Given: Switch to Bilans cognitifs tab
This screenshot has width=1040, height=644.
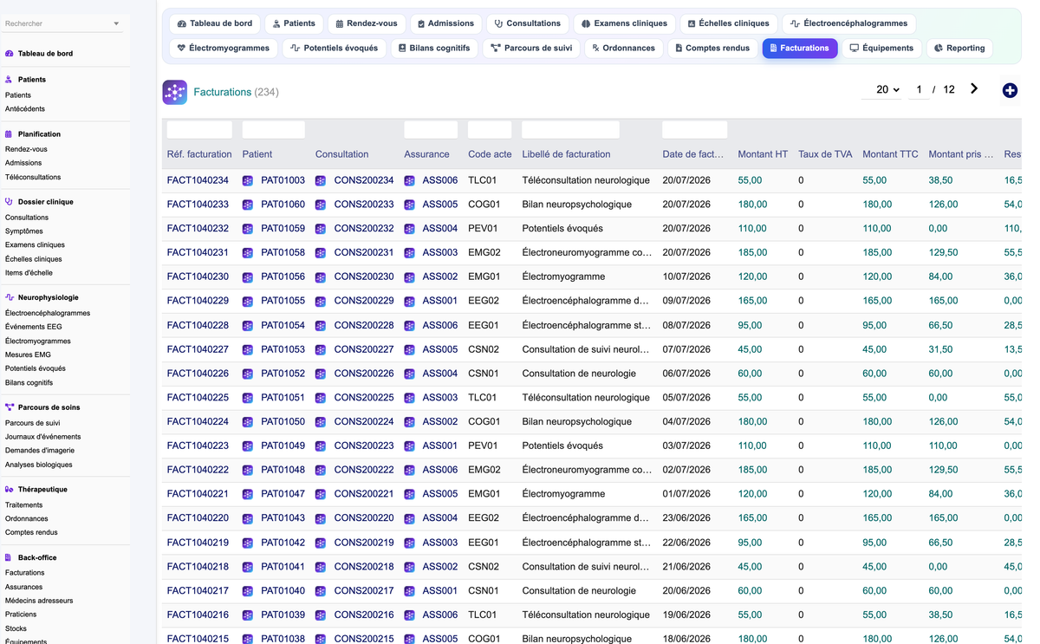Looking at the screenshot, I should [433, 48].
